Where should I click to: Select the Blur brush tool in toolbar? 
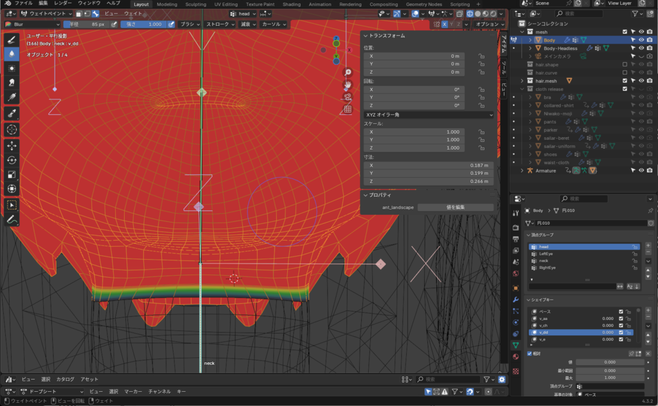point(12,54)
